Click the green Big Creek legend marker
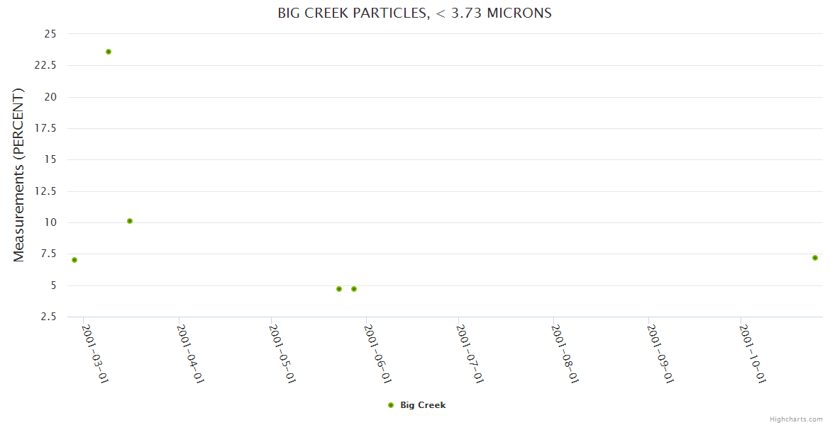Image resolution: width=830 pixels, height=425 pixels. (x=391, y=405)
